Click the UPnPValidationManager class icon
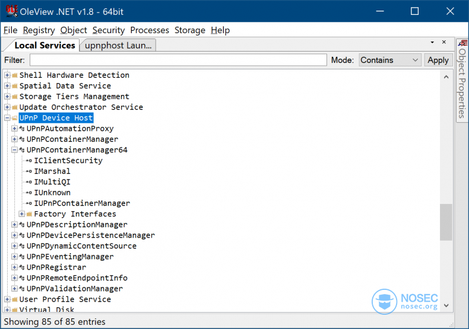The image size is (469, 329). 22,289
